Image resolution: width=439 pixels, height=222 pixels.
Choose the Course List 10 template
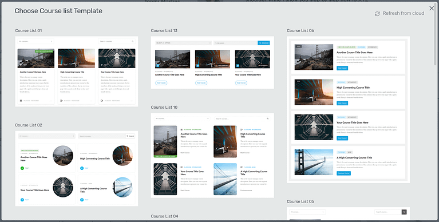(212, 156)
